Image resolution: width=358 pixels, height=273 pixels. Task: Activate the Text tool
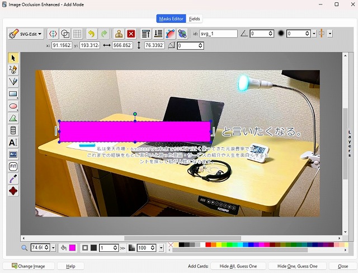pos(13,143)
